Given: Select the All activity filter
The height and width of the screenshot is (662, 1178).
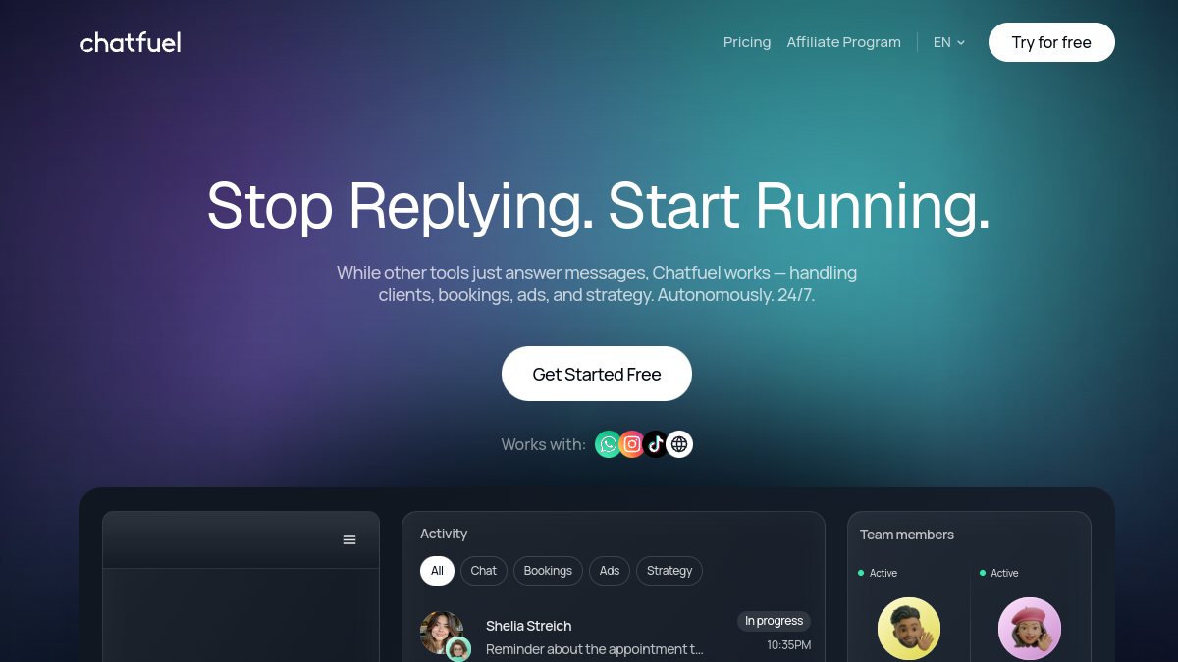Looking at the screenshot, I should pyautogui.click(x=437, y=571).
